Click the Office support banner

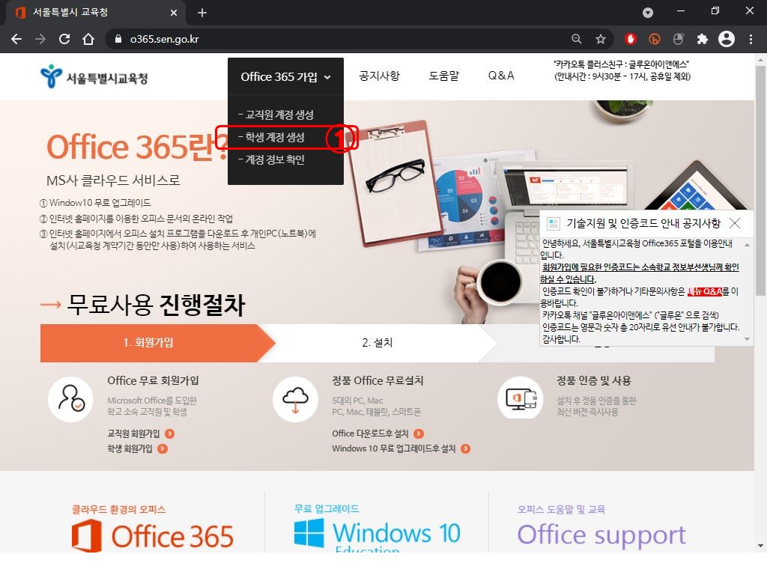pos(601,535)
